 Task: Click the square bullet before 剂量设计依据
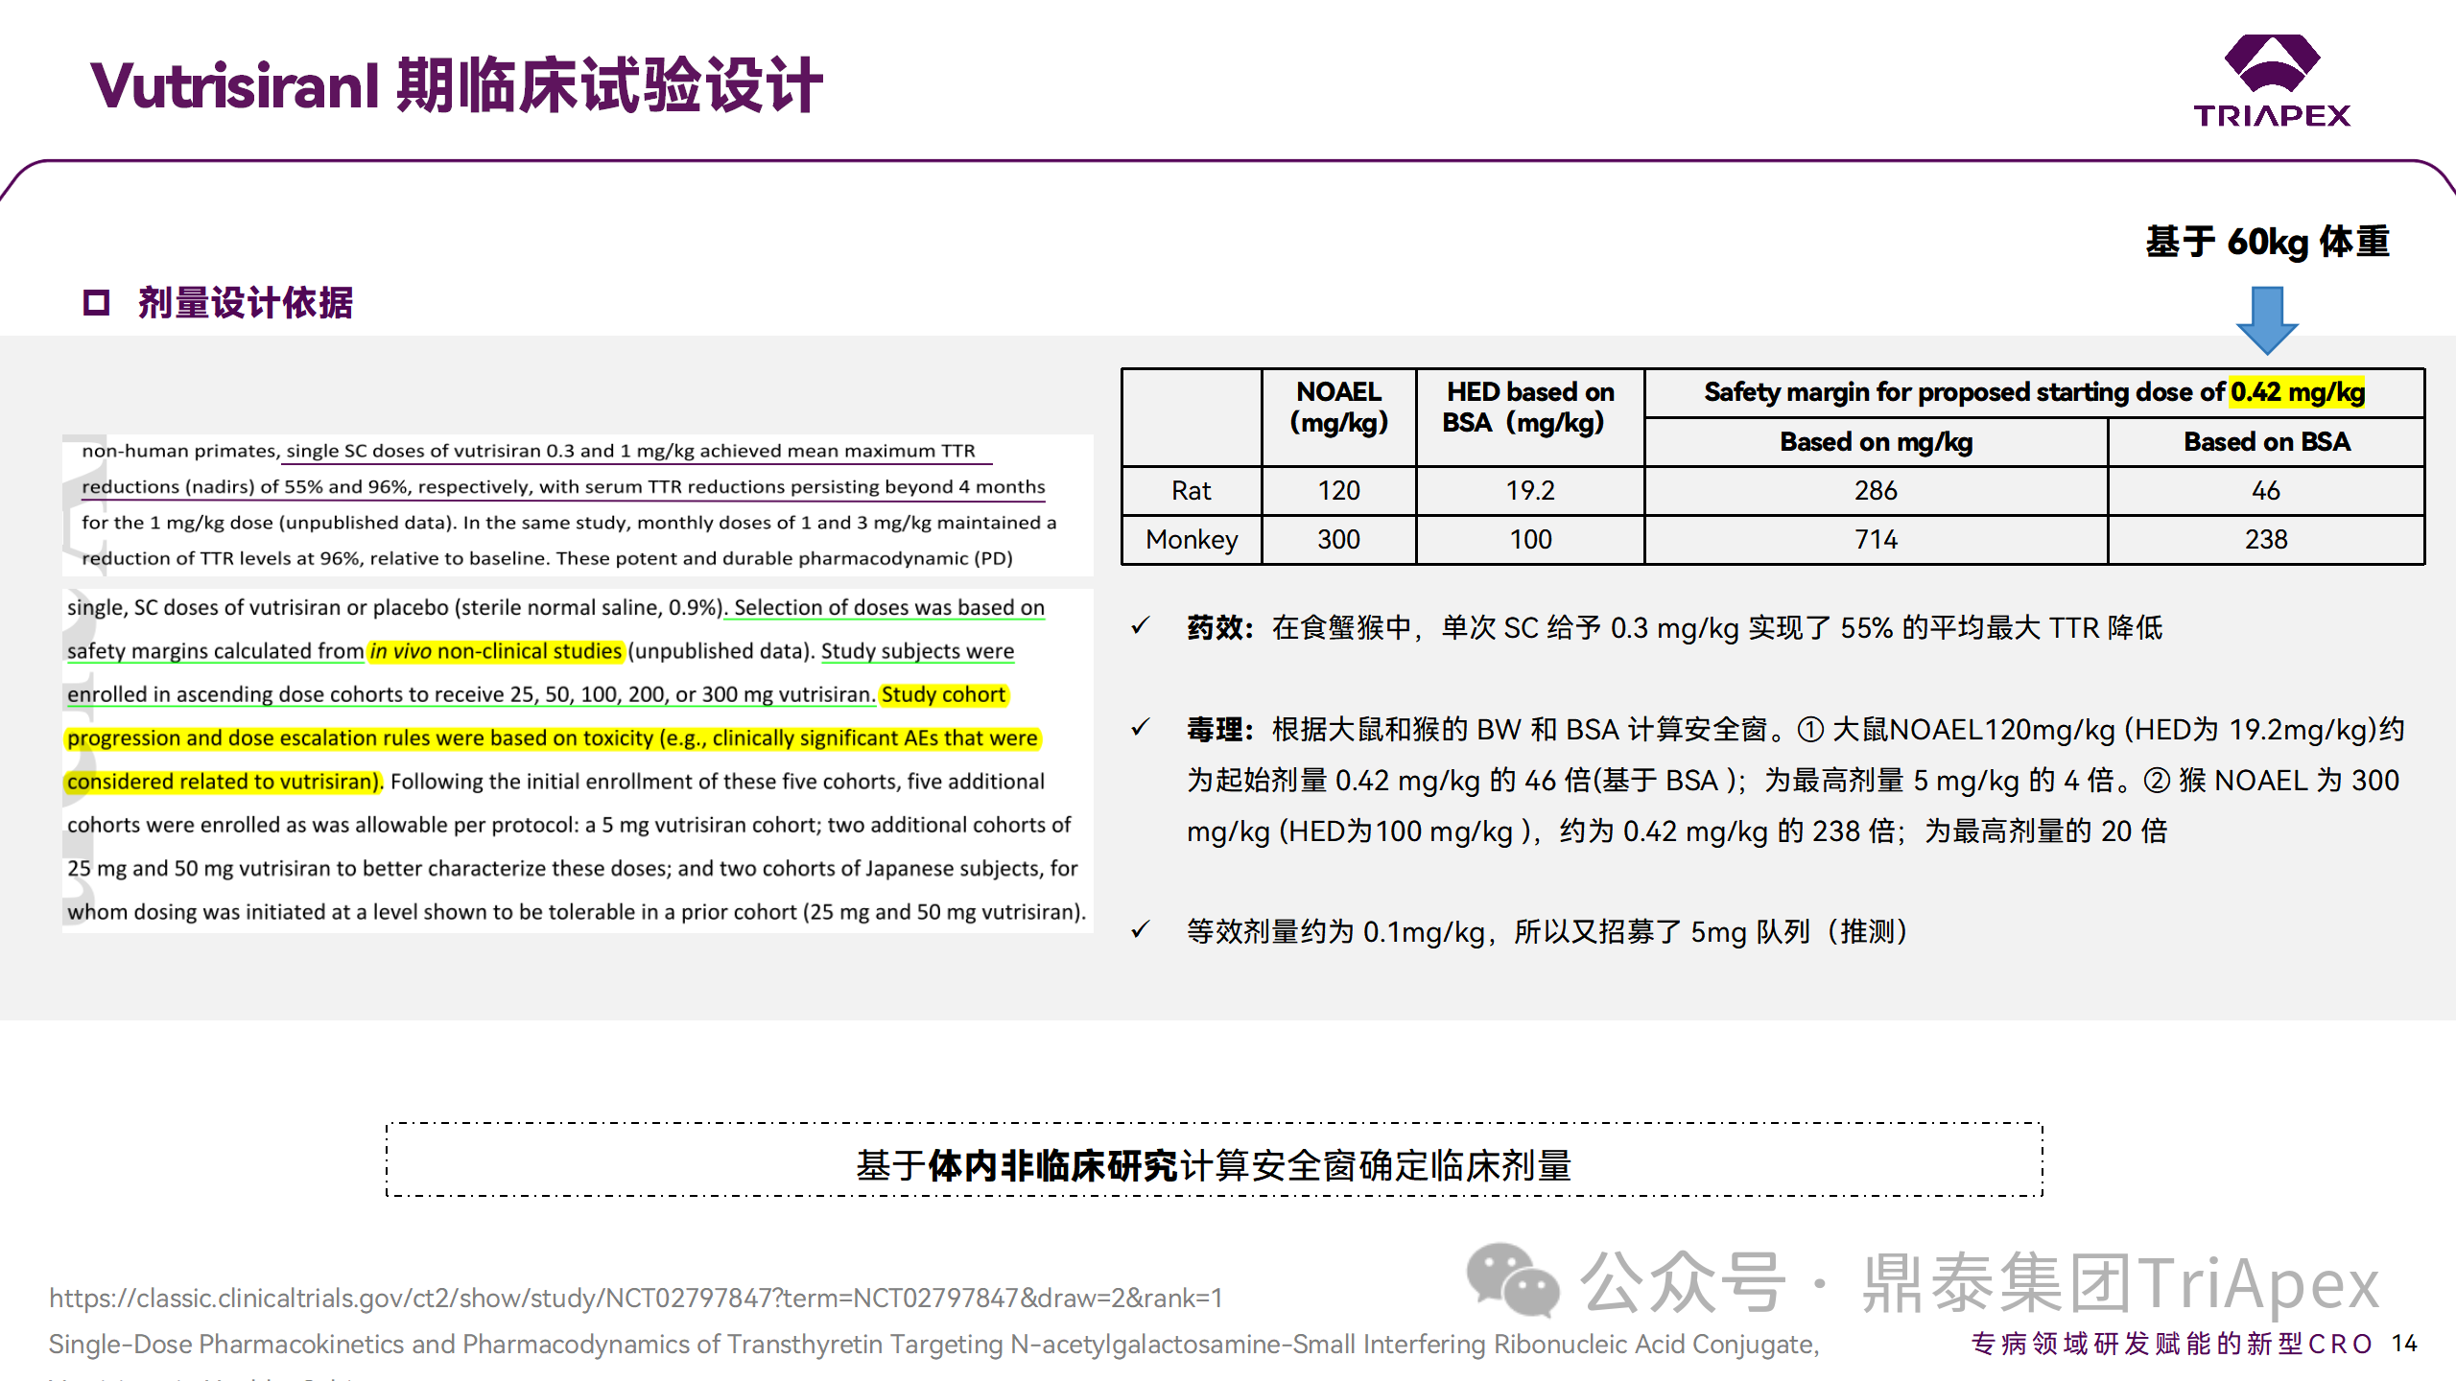click(x=96, y=303)
